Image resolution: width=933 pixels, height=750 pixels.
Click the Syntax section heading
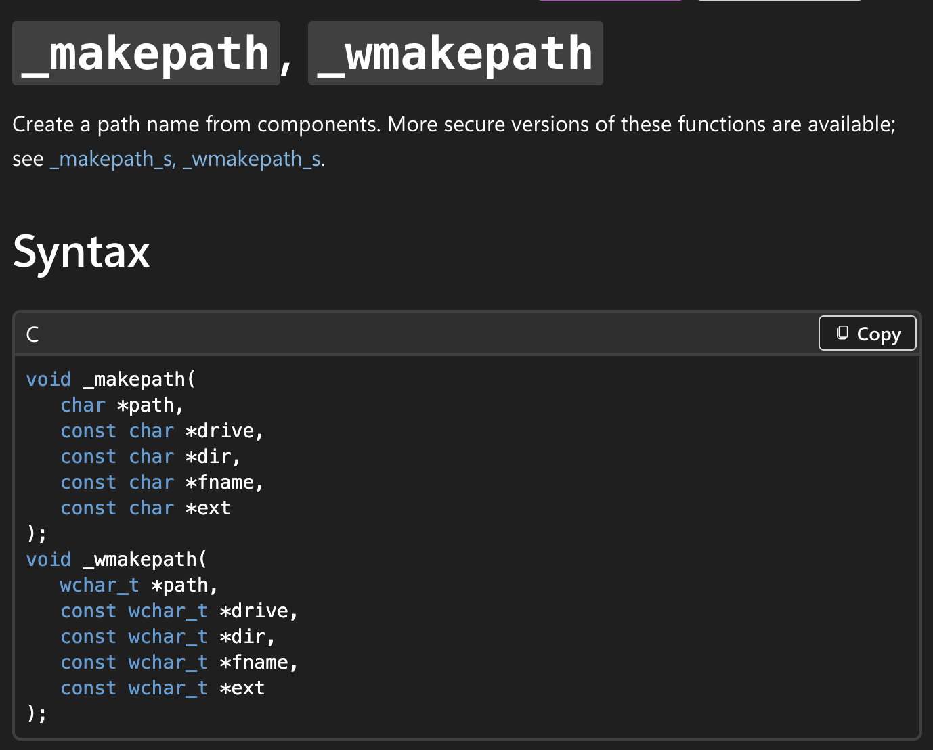[81, 252]
